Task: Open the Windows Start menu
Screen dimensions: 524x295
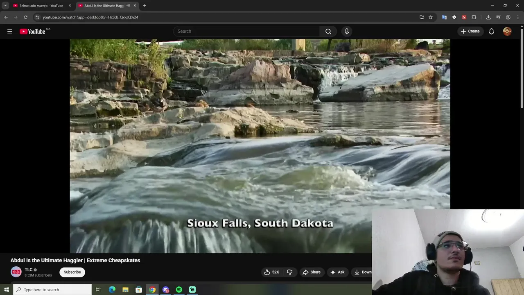Action: pyautogui.click(x=6, y=290)
